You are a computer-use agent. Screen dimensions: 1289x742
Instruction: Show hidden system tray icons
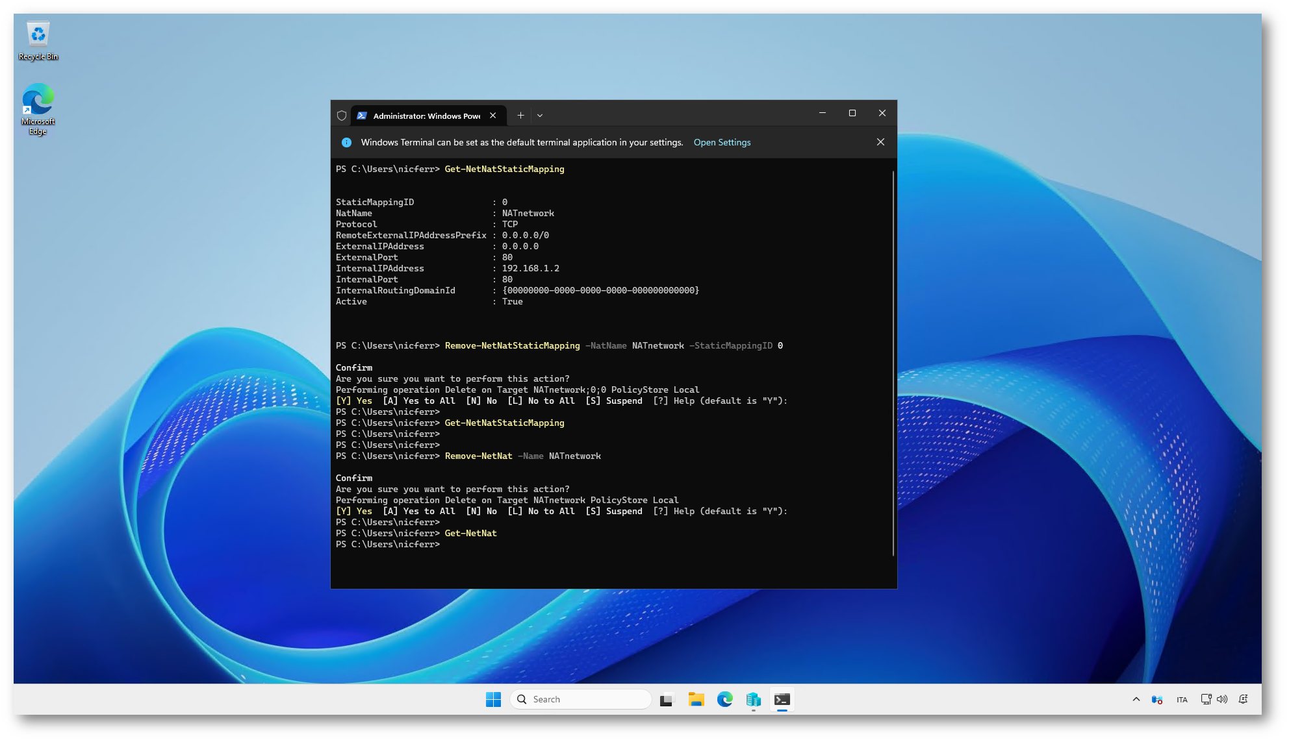click(x=1136, y=699)
